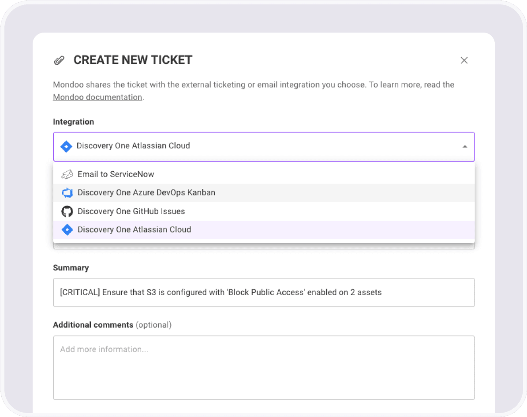Viewport: 527px width, 417px height.
Task: Place cursor in the Additional comments box
Action: [264, 367]
